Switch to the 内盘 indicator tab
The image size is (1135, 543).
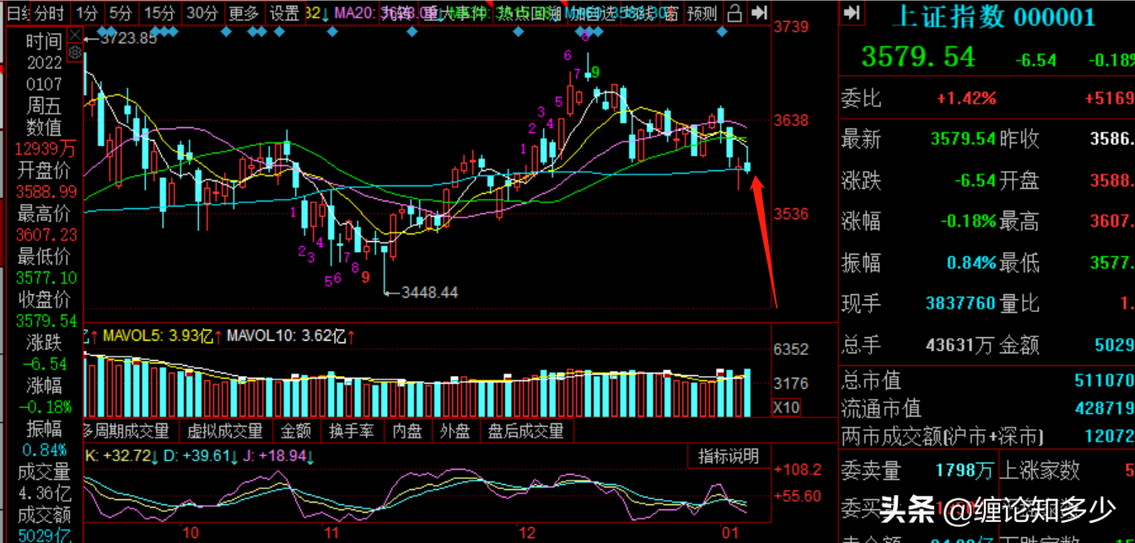coord(407,432)
